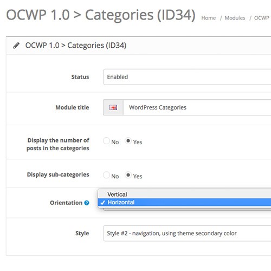This screenshot has width=271, height=271.
Task: Click the main page title OCWP 1.0 Categories
Action: click(101, 15)
